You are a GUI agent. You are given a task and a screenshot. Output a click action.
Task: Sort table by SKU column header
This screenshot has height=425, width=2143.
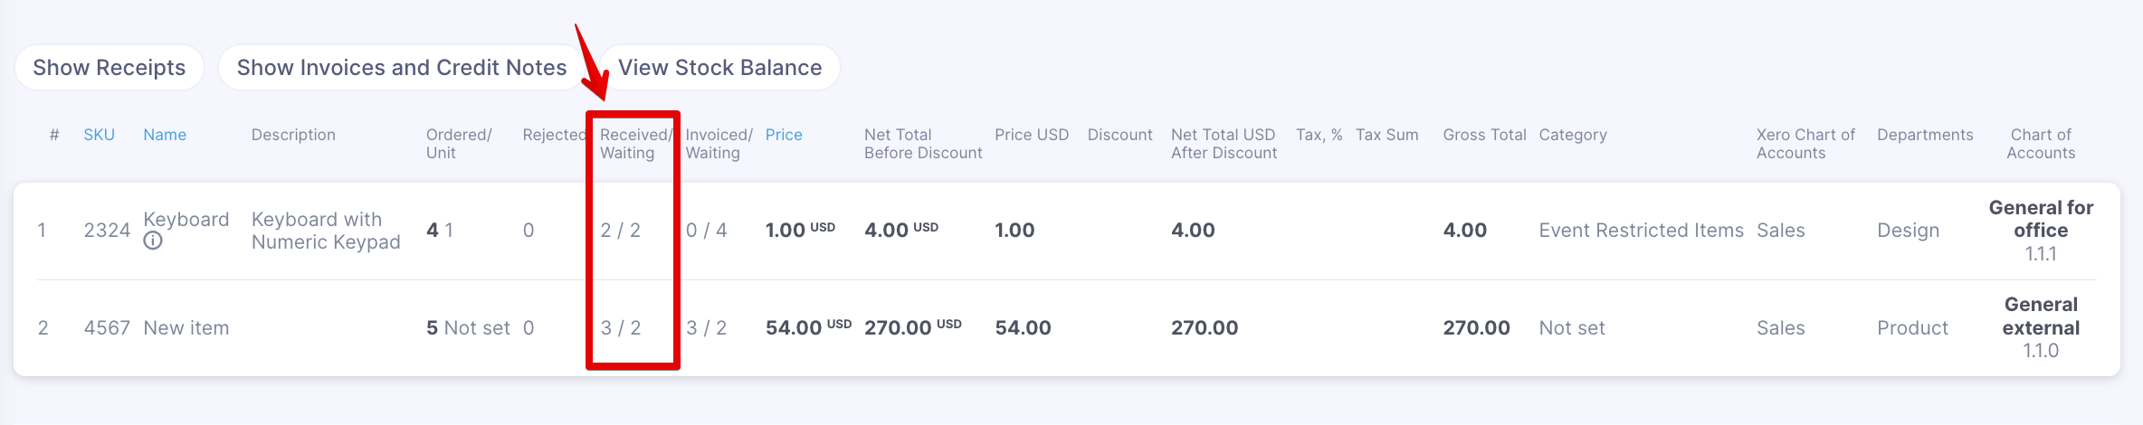click(x=100, y=135)
